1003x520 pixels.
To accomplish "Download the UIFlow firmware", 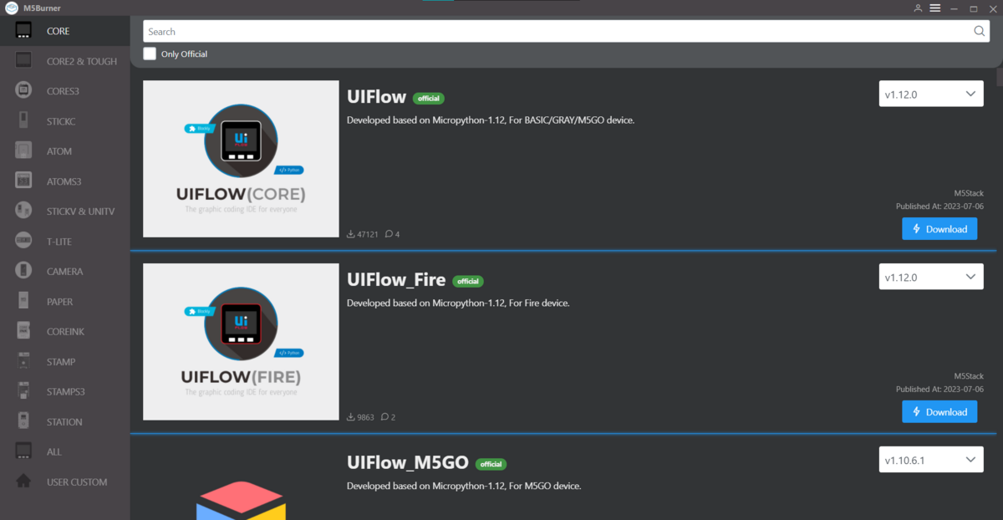I will click(939, 229).
